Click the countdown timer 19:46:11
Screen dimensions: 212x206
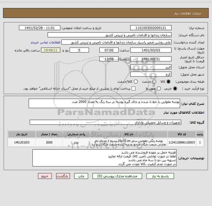coord(51,50)
